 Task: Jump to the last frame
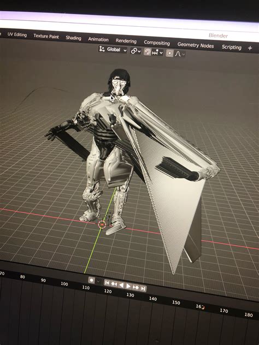143,288
